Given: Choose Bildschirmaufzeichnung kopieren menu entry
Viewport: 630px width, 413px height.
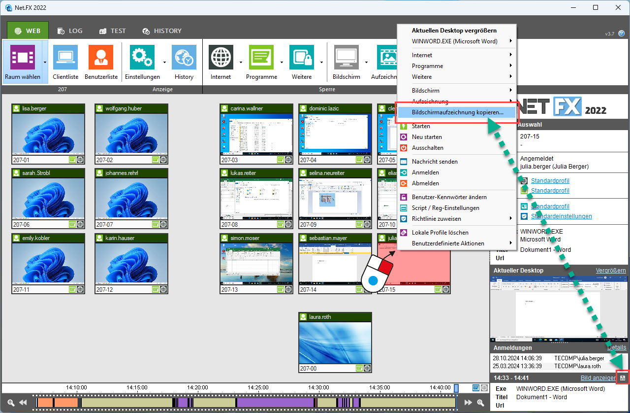Looking at the screenshot, I should pos(456,112).
